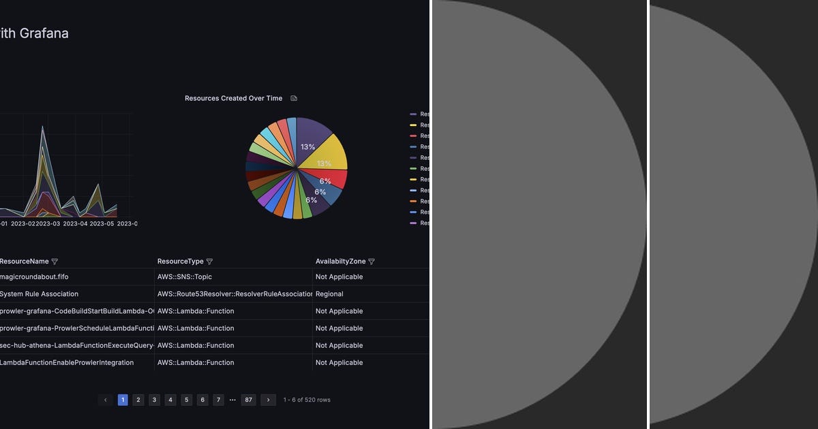This screenshot has height=429, width=818.
Task: Open the panel description note icon
Action: click(294, 98)
